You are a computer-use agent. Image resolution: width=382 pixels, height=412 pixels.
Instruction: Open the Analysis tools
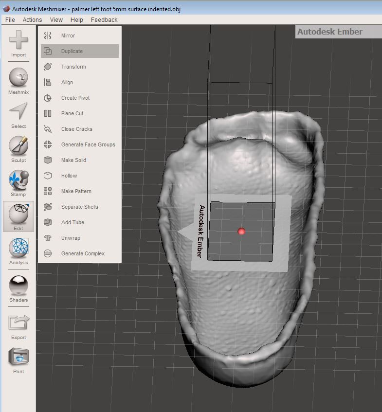pyautogui.click(x=18, y=251)
